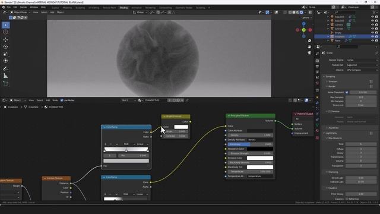Image resolution: width=380 pixels, height=214 pixels.
Task: Hide the Empty object in outliner
Action: click(372, 33)
